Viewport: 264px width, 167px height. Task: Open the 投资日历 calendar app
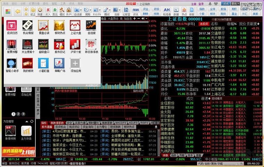click(x=12, y=25)
